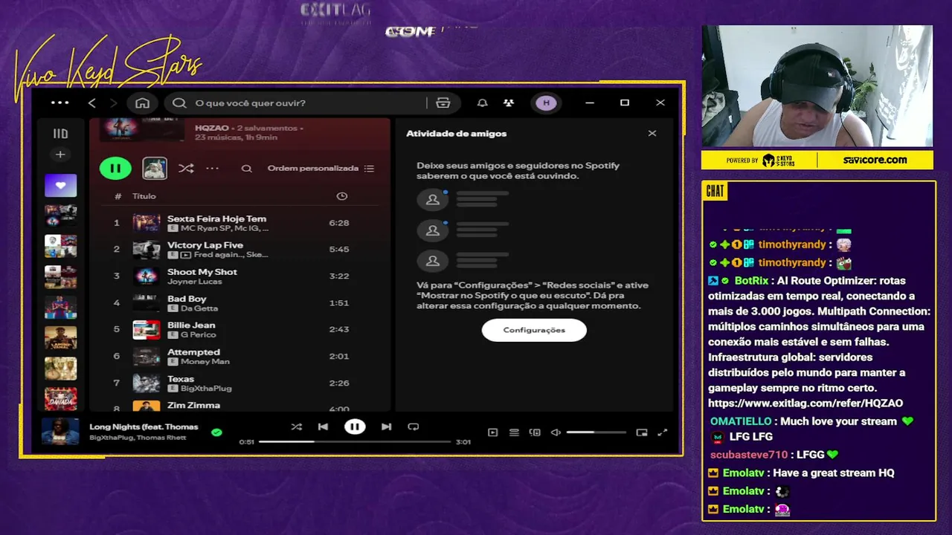Toggle the Now Playing view icon

pos(492,432)
